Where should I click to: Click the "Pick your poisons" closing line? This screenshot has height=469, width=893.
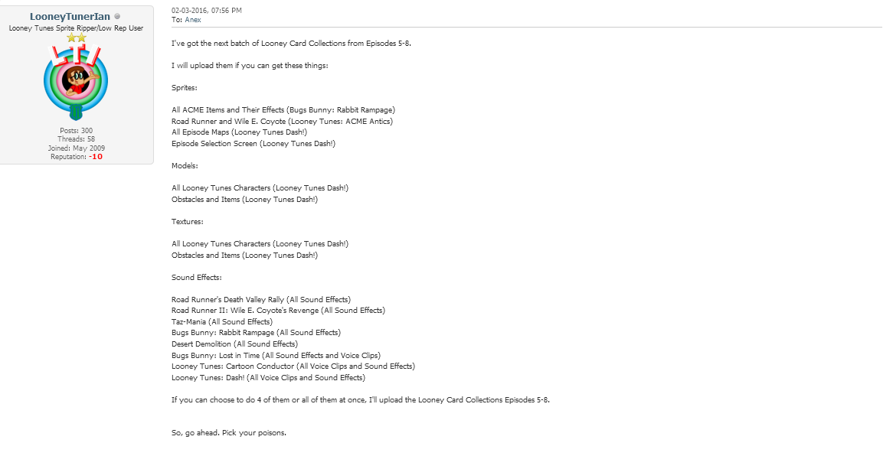coord(229,432)
